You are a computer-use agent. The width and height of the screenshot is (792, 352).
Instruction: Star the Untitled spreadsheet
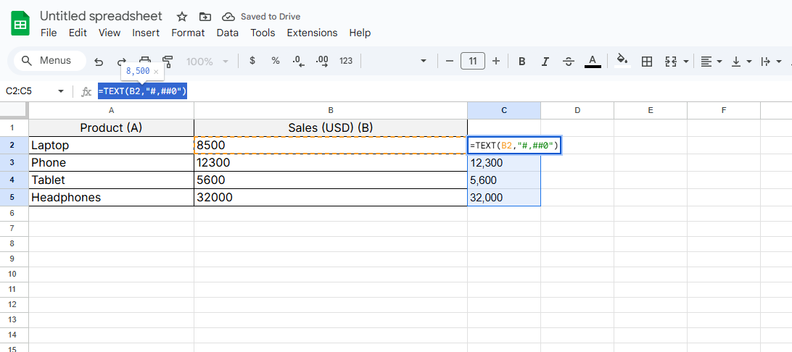[x=182, y=17]
